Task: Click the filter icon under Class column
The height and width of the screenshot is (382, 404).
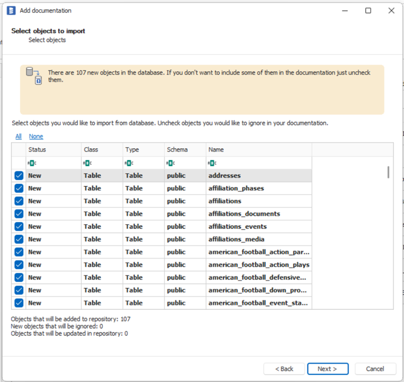Action: click(x=88, y=163)
